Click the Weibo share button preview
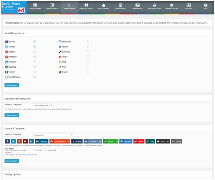The height and width of the screenshot is (180, 215). 139,141
